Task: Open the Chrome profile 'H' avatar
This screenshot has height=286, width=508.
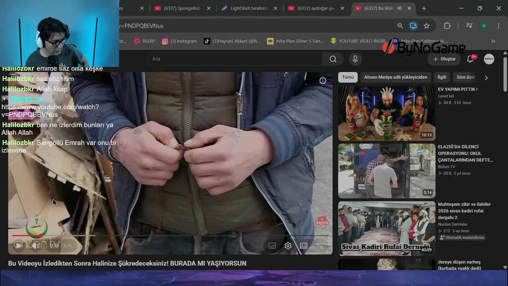Action: point(484,26)
